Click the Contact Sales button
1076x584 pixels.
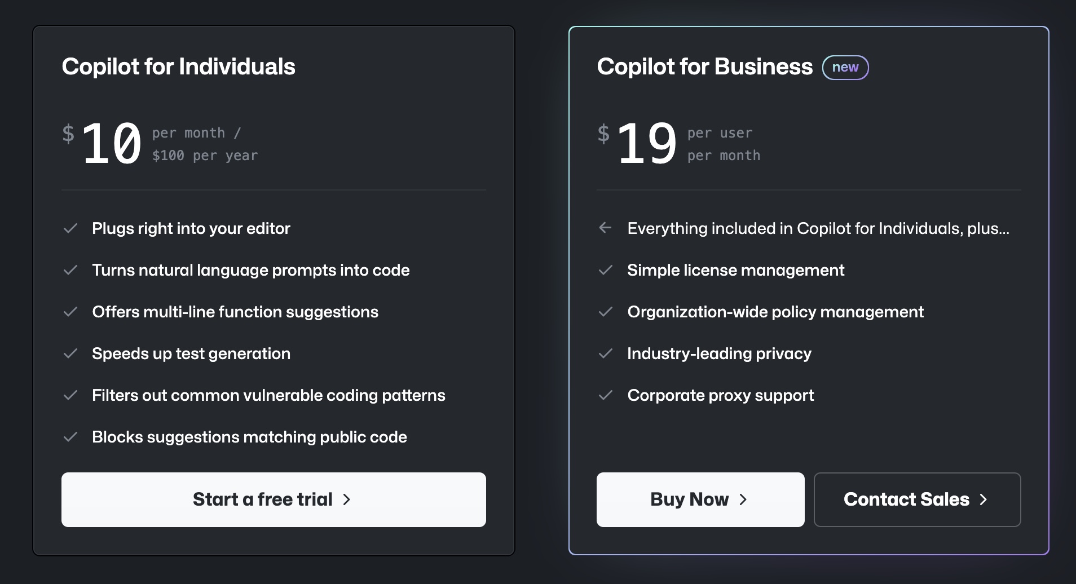[917, 499]
